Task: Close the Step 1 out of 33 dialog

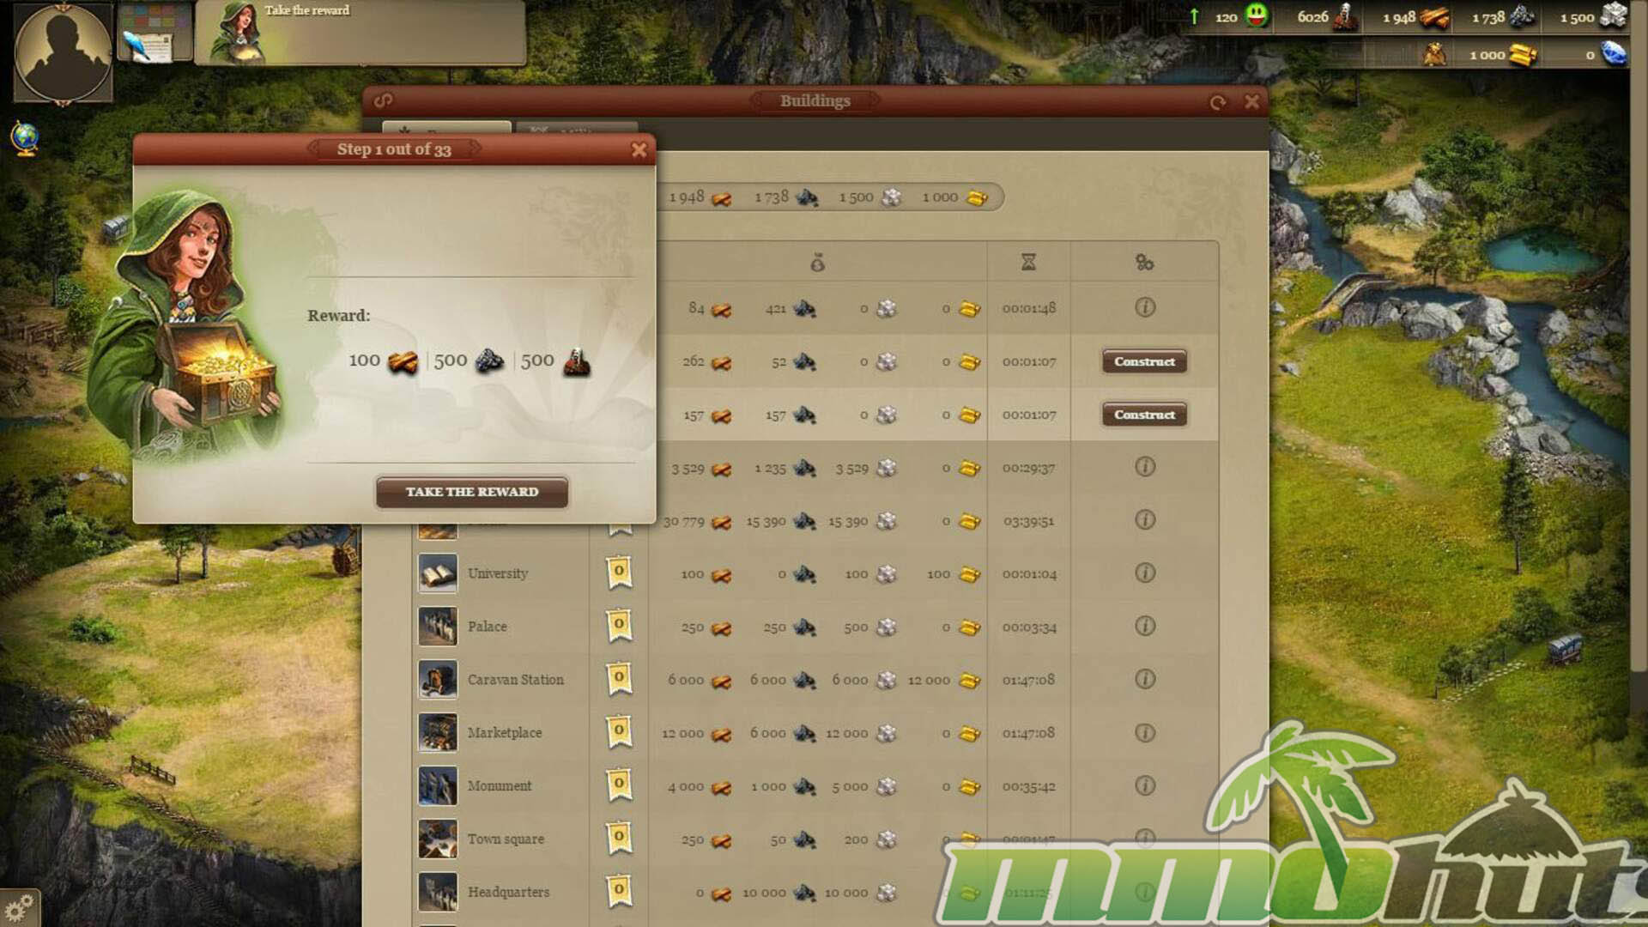Action: click(639, 149)
